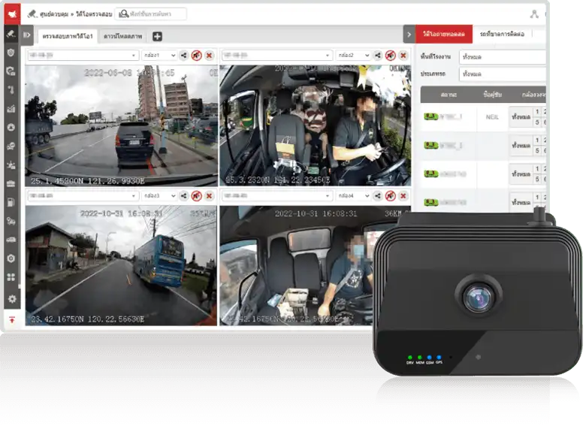Click the search field in the header
This screenshot has height=429, width=586.
(151, 14)
